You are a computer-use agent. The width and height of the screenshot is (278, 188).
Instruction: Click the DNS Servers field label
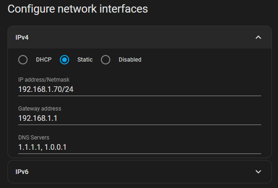(x=34, y=138)
